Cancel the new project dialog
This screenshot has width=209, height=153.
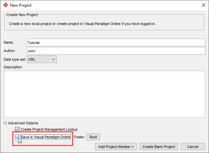coord(193,147)
